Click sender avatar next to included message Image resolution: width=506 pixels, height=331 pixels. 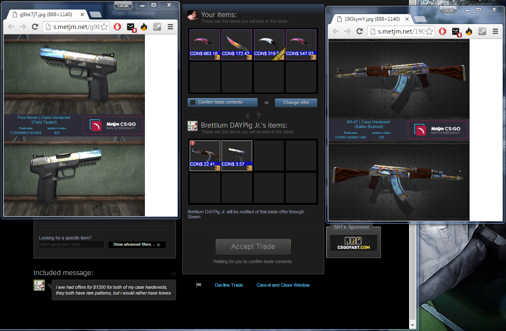pos(39,285)
